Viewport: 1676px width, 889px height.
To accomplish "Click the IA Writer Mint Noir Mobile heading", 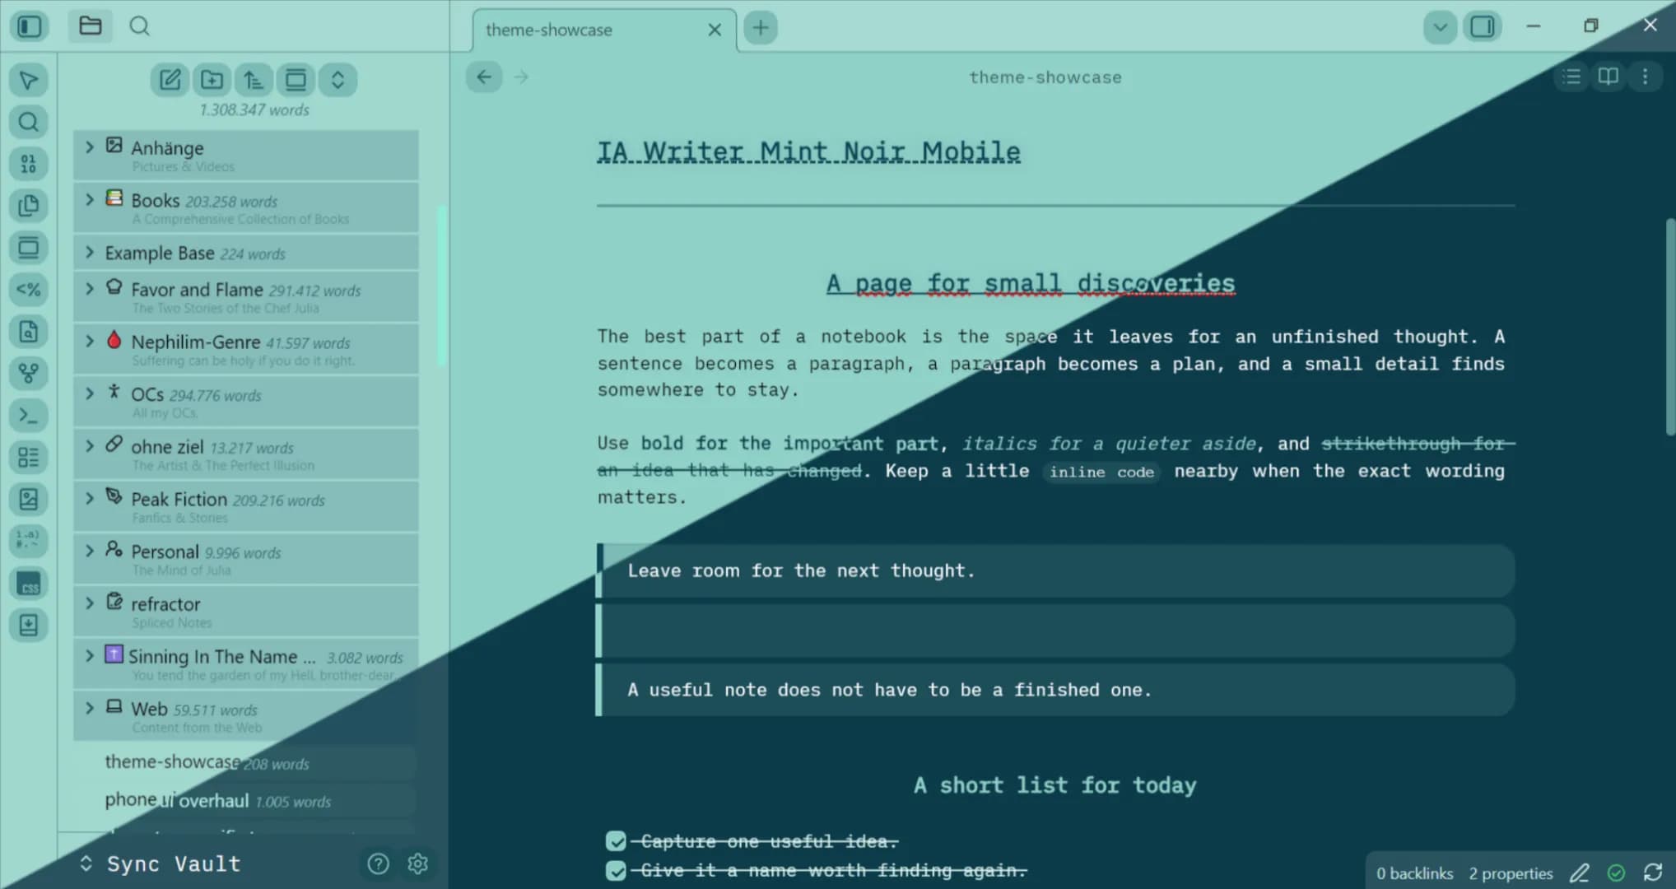I will coord(808,152).
